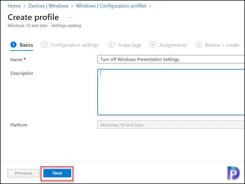This screenshot has width=245, height=184.
Task: Click the step 5 circle icon
Action: (x=199, y=45)
